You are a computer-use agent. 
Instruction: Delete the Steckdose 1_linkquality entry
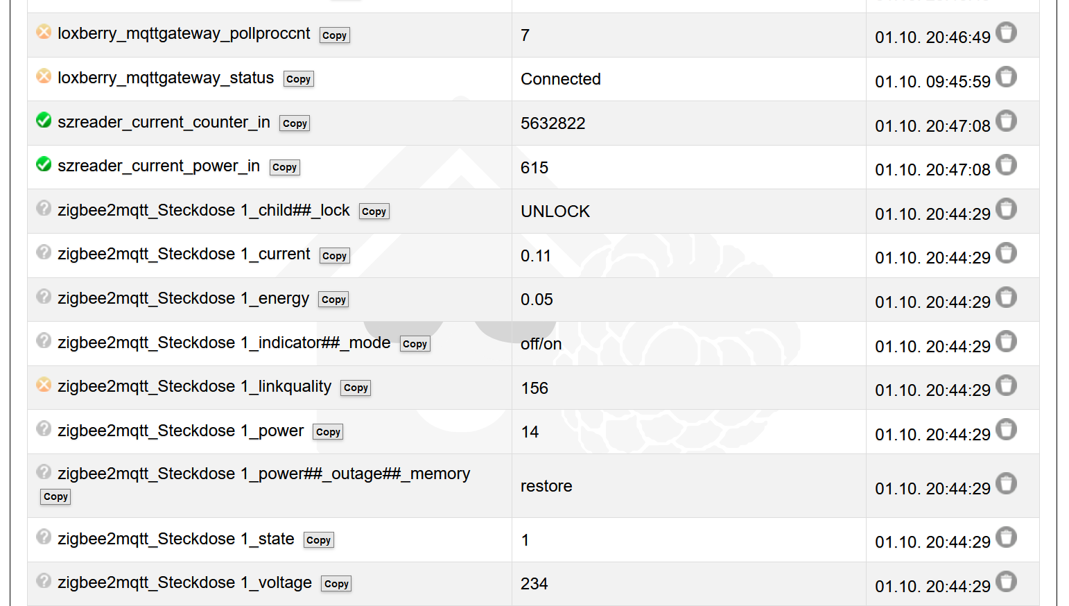point(1006,386)
